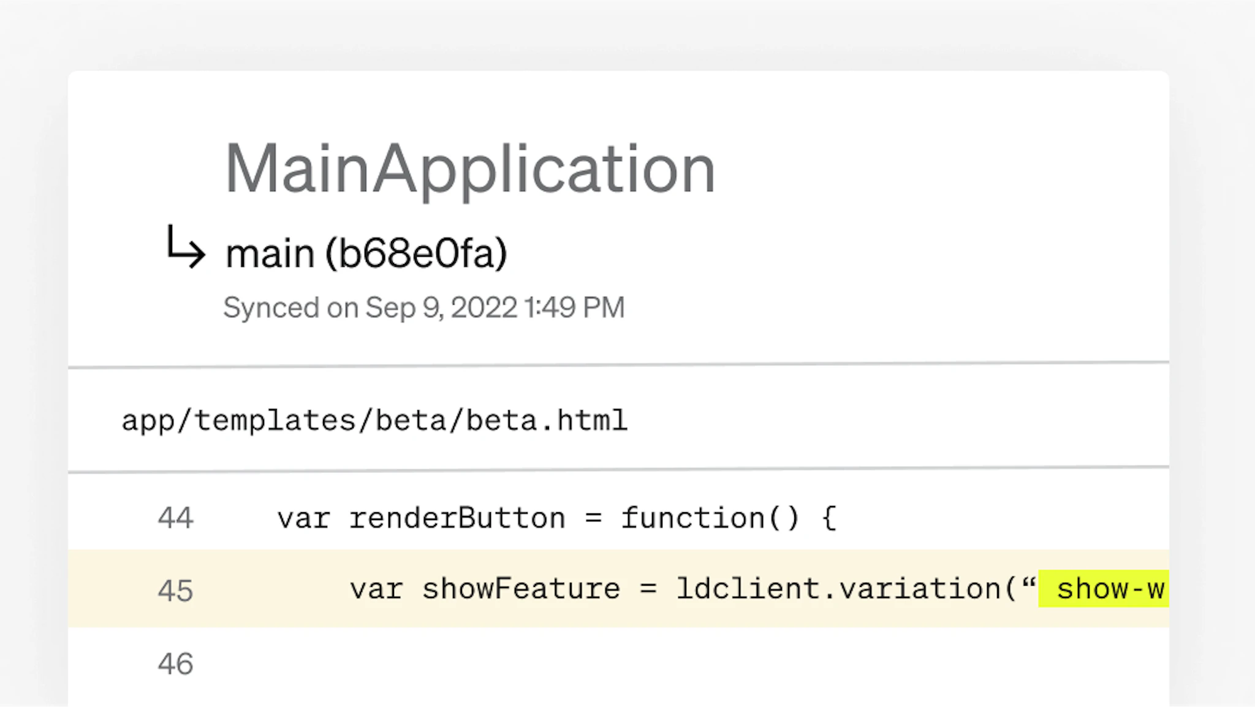Click the opening curly brace on line 44
1255x707 pixels.
pyautogui.click(x=829, y=518)
